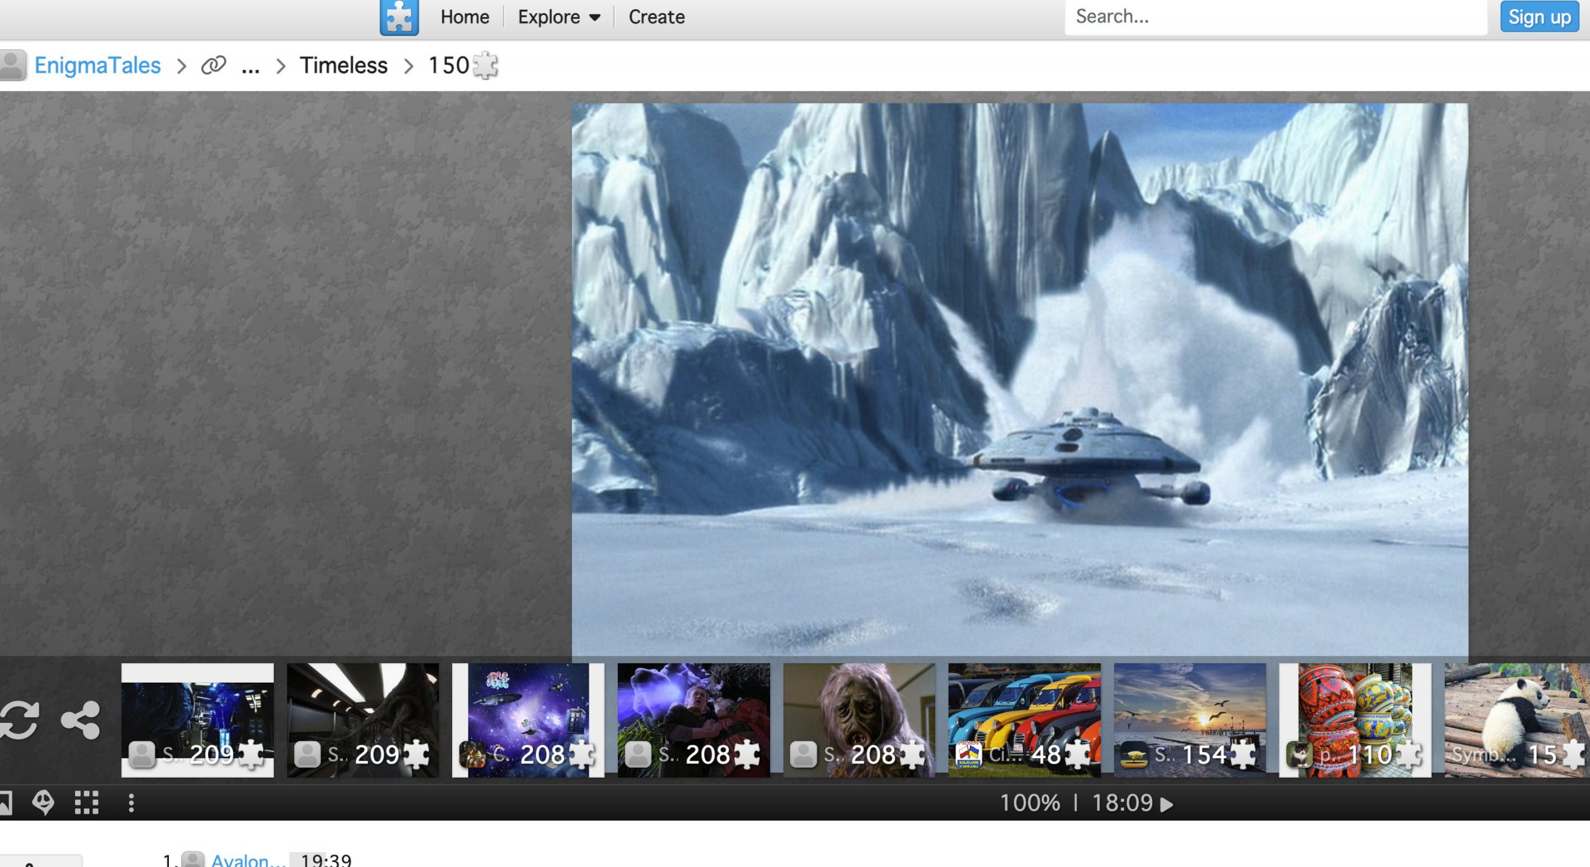The image size is (1590, 867).
Task: Open the Home page
Action: (x=465, y=17)
